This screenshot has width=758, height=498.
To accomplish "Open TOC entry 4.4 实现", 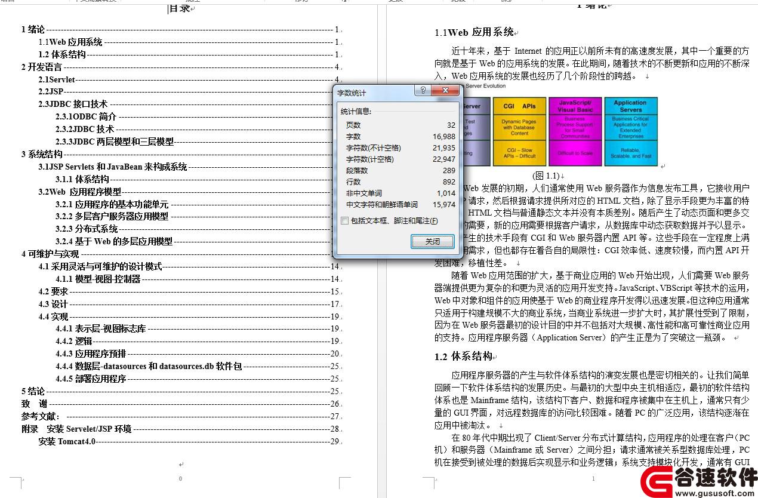I will [x=189, y=316].
